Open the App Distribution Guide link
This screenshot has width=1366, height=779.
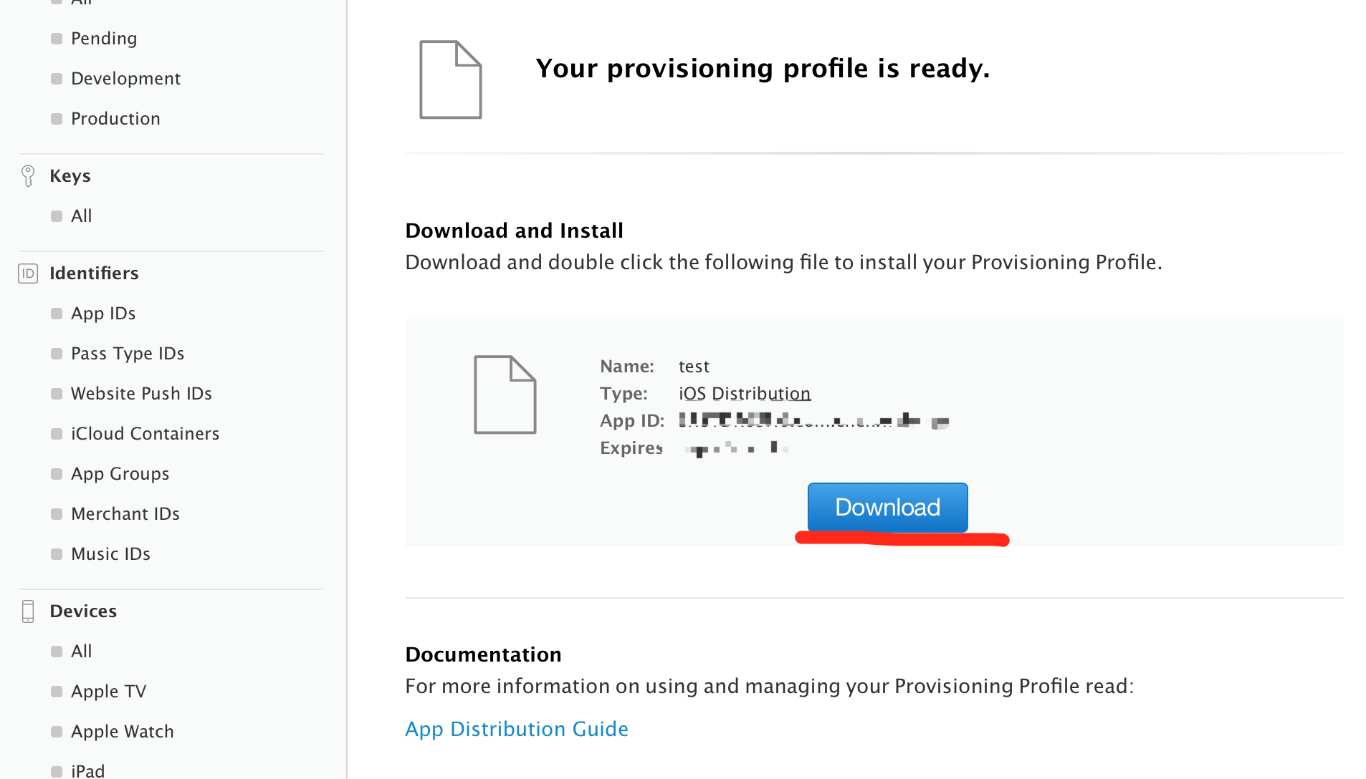pyautogui.click(x=516, y=729)
